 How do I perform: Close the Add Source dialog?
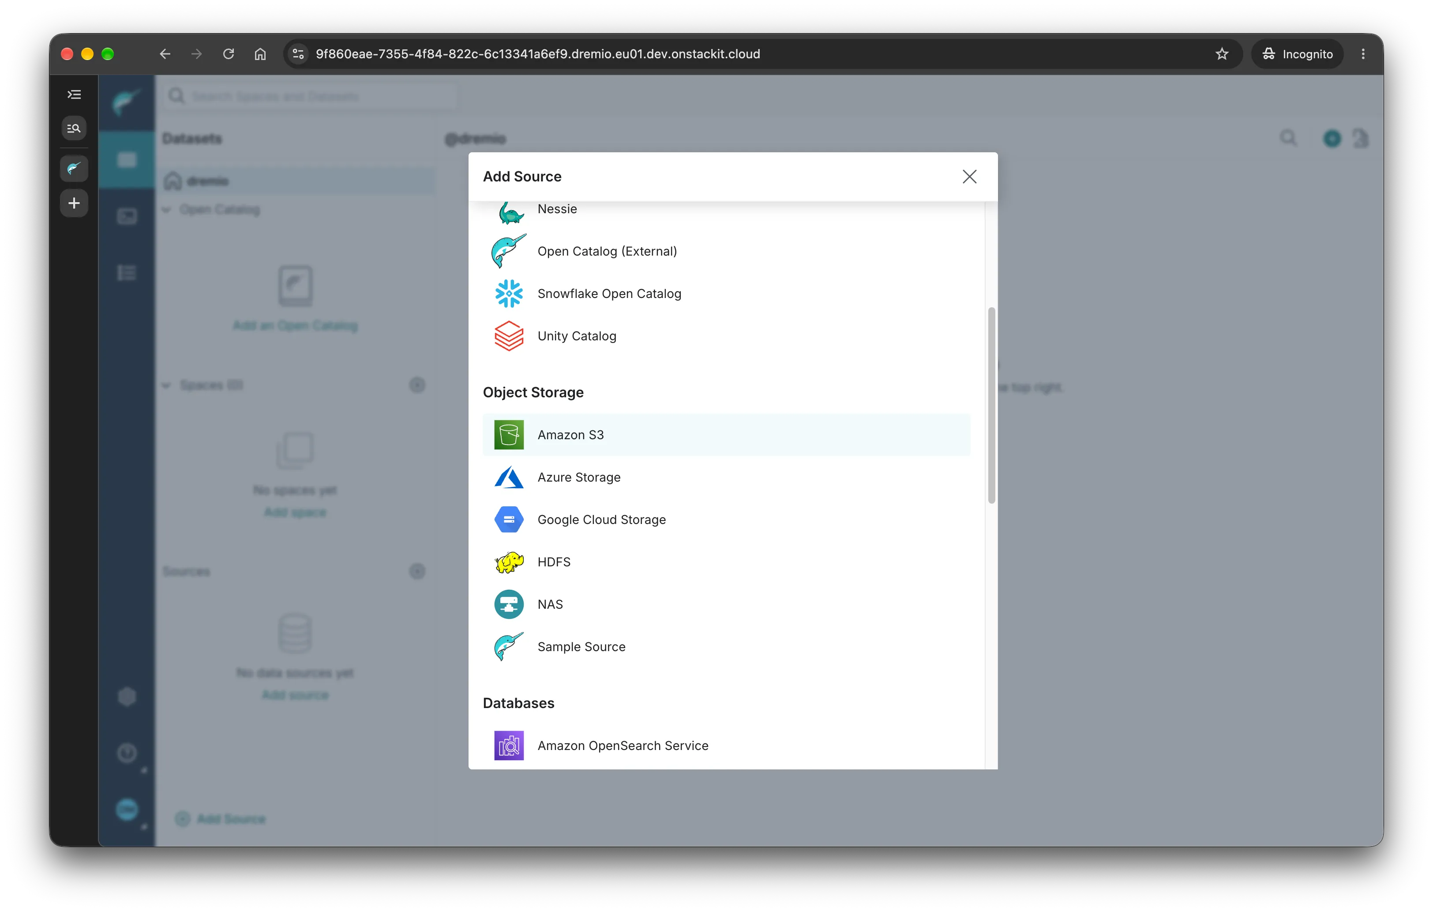(x=969, y=176)
